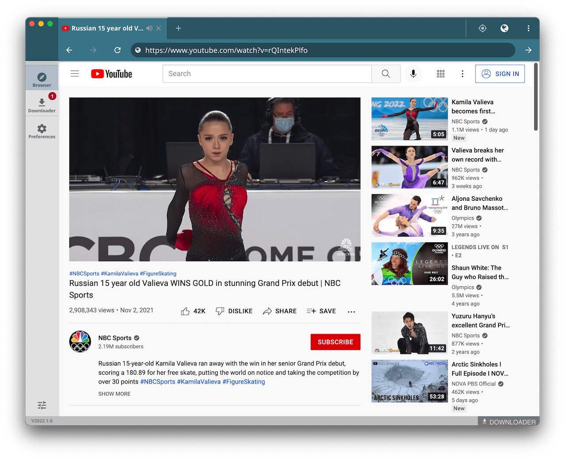Open NBC Sports channel name link
This screenshot has width=565, height=459.
(x=115, y=338)
